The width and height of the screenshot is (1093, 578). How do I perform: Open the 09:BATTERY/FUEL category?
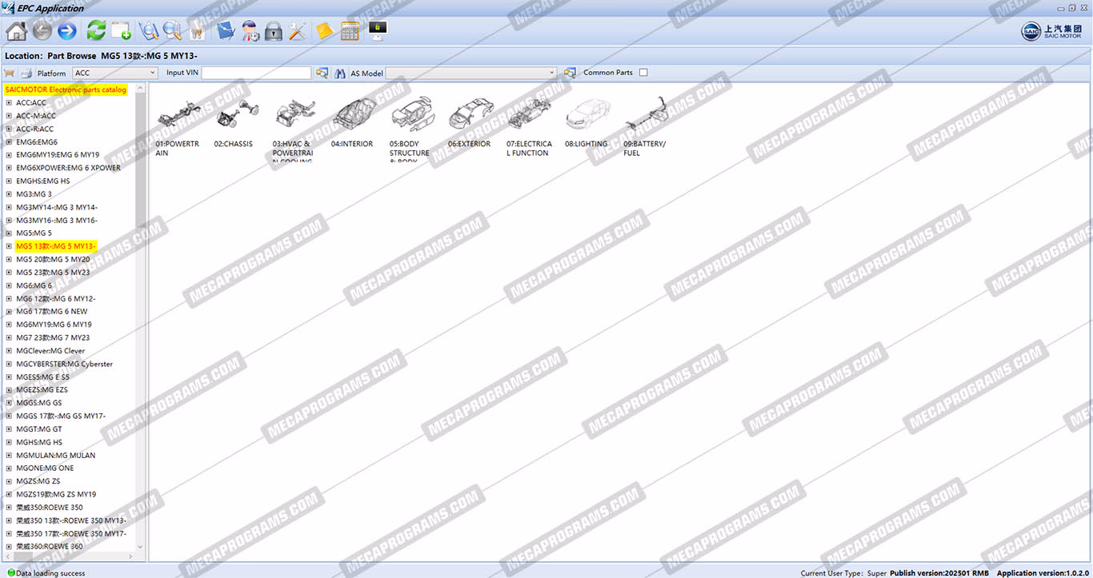pos(645,126)
